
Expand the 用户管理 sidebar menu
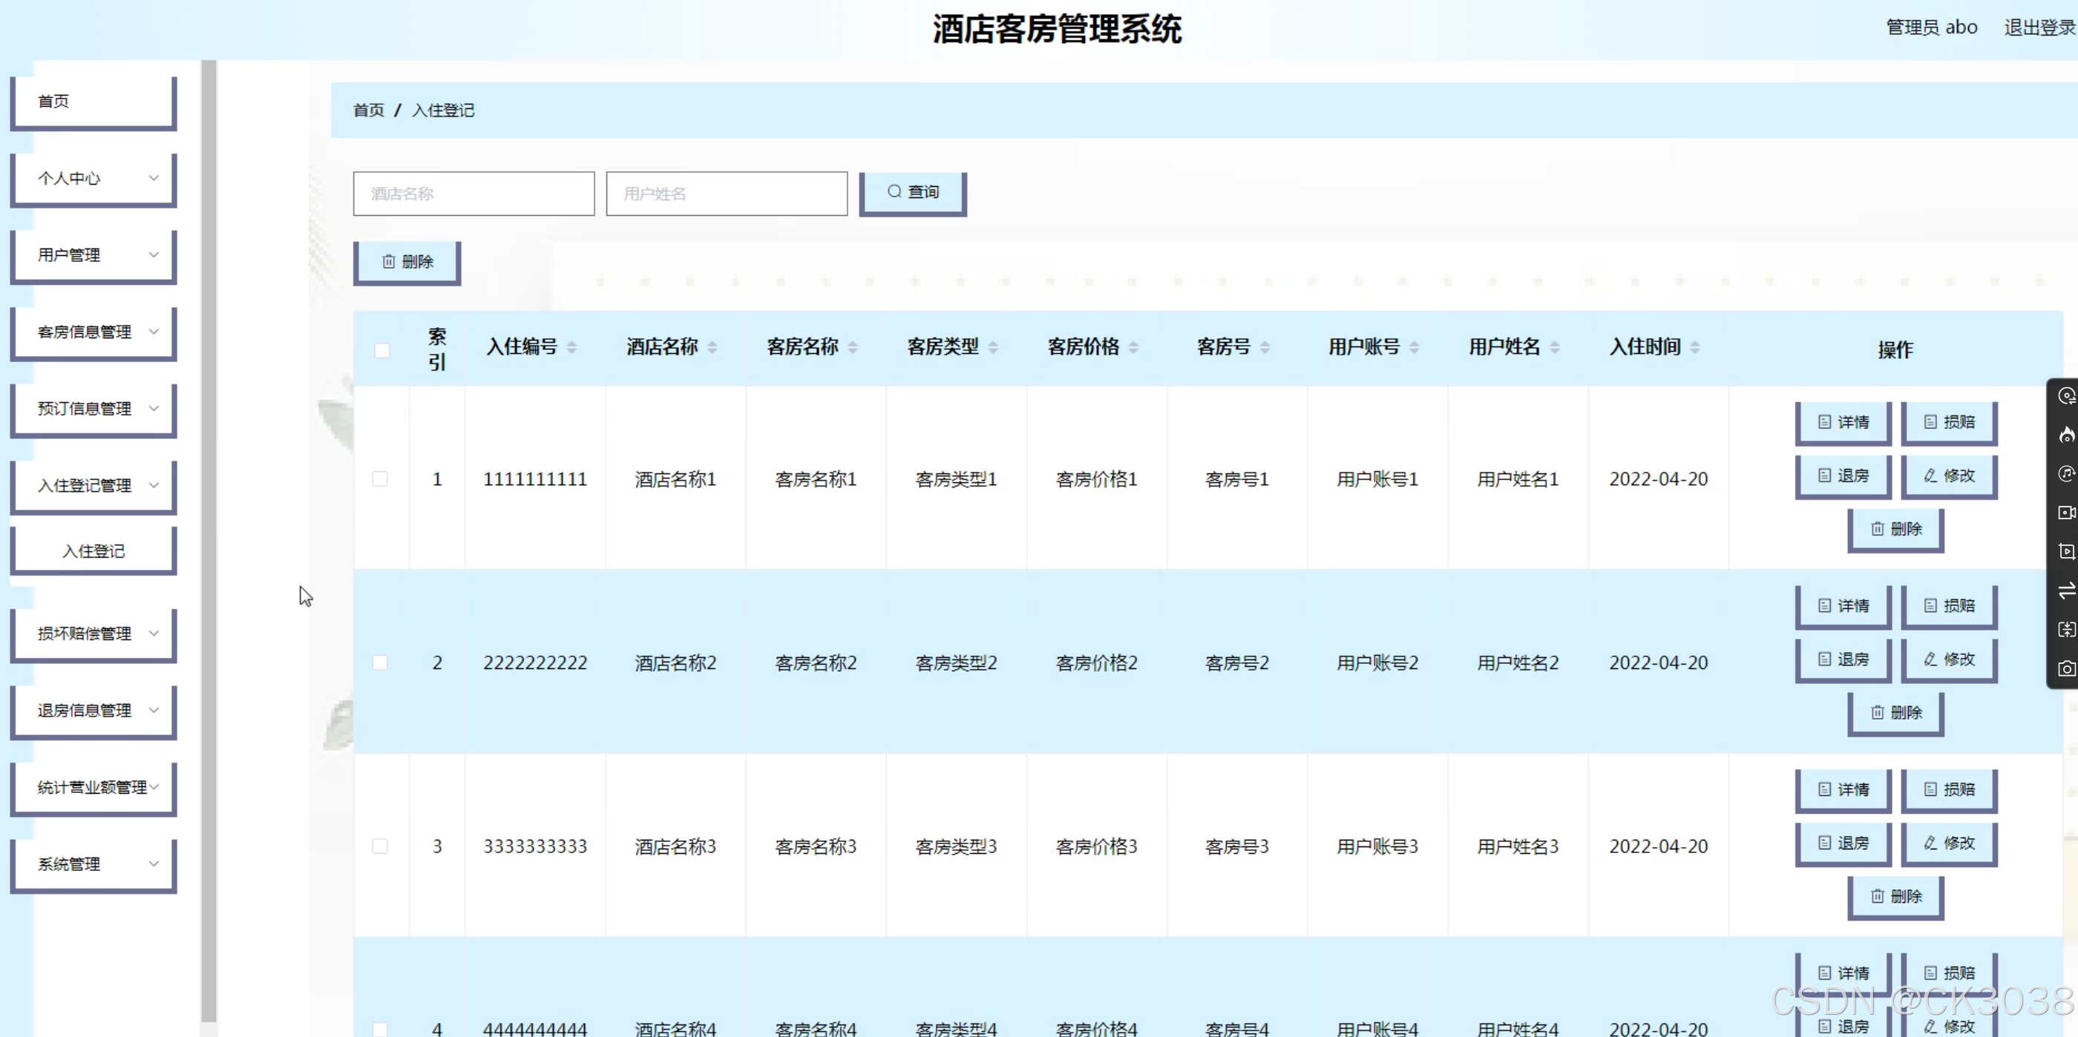pyautogui.click(x=94, y=255)
